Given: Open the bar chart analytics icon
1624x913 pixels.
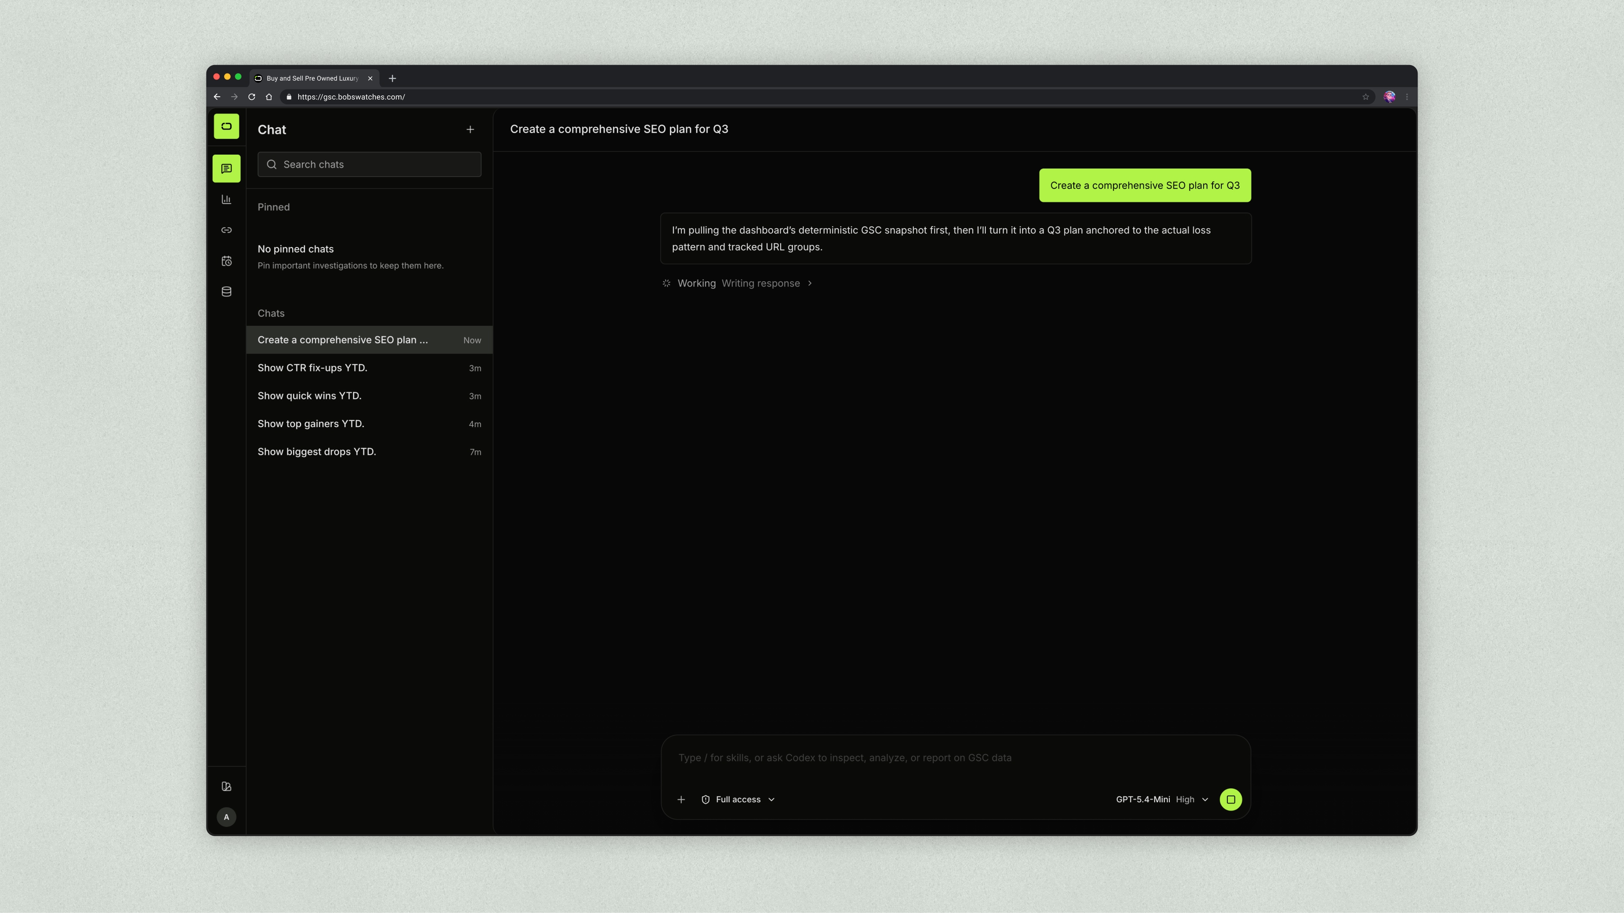Looking at the screenshot, I should point(226,199).
